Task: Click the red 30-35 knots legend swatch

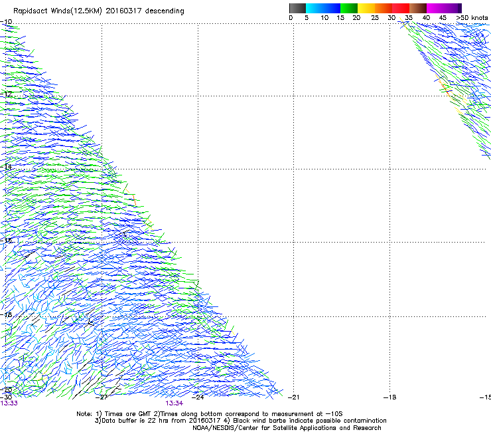Action: tap(401, 8)
